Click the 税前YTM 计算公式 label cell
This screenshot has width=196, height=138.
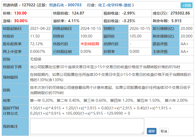[x=15, y=111]
